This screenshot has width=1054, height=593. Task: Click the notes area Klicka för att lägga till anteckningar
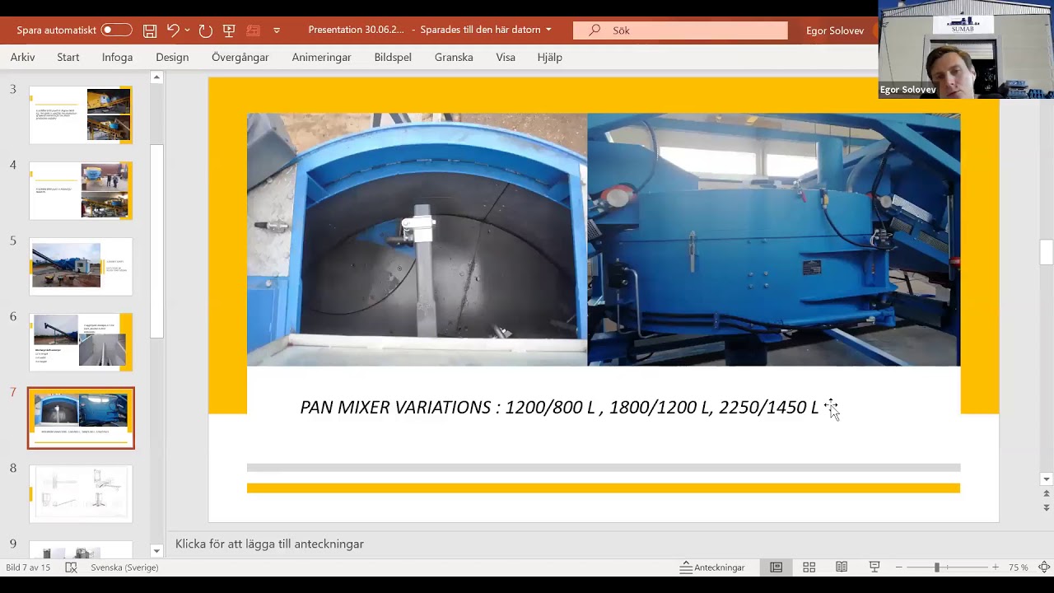point(269,544)
